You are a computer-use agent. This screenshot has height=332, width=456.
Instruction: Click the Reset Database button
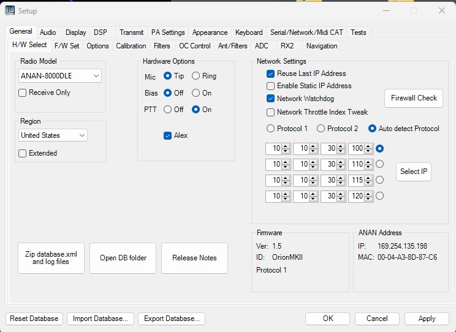34,319
